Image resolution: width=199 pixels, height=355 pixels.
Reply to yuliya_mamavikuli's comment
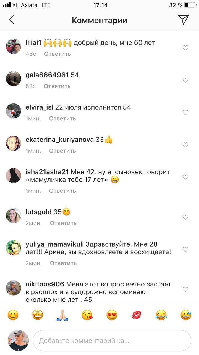(63, 263)
